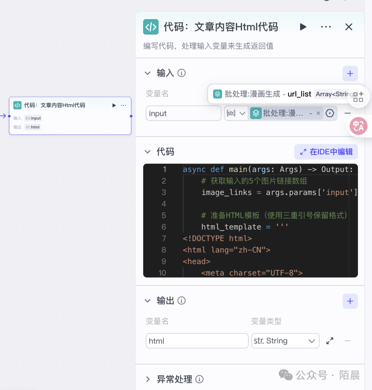Add a new output variable

click(350, 301)
